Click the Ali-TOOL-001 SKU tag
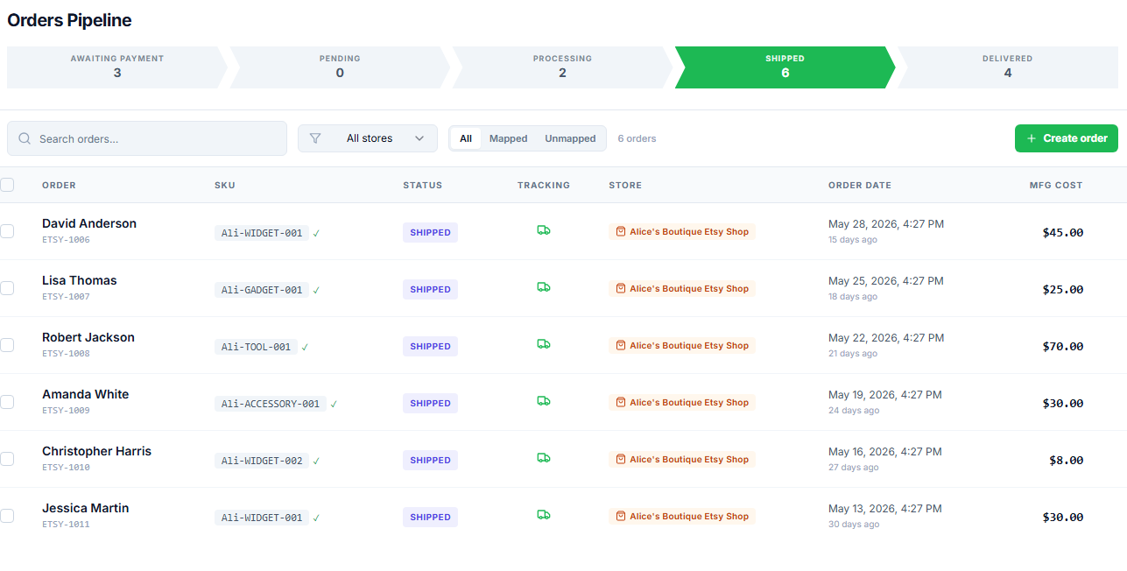The height and width of the screenshot is (571, 1127). click(x=256, y=347)
